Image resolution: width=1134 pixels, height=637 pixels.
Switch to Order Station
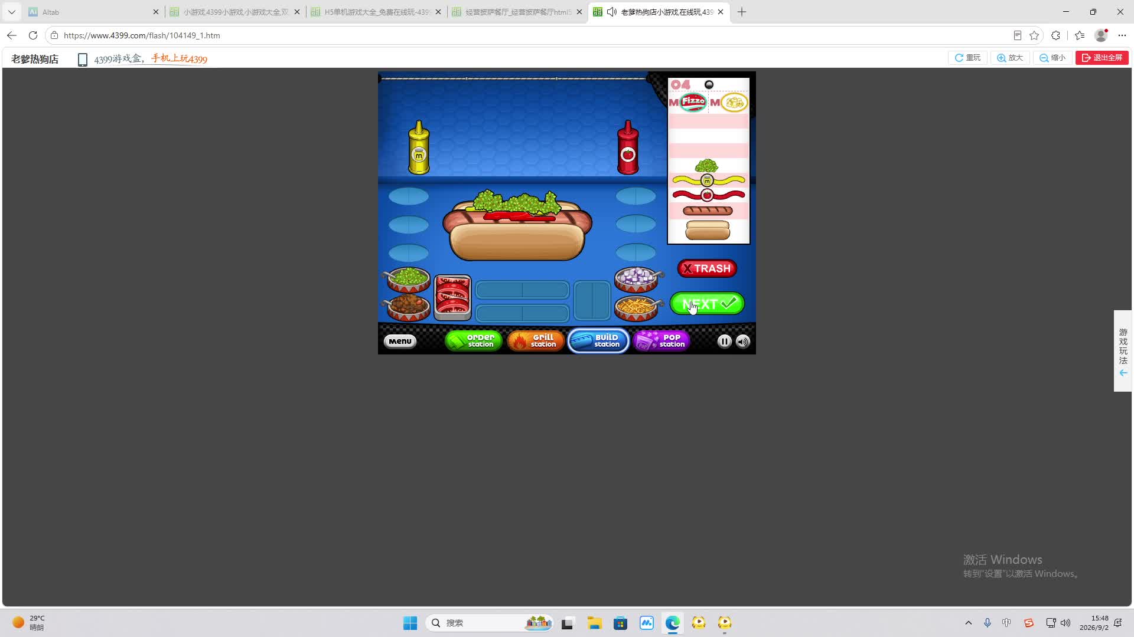point(474,341)
